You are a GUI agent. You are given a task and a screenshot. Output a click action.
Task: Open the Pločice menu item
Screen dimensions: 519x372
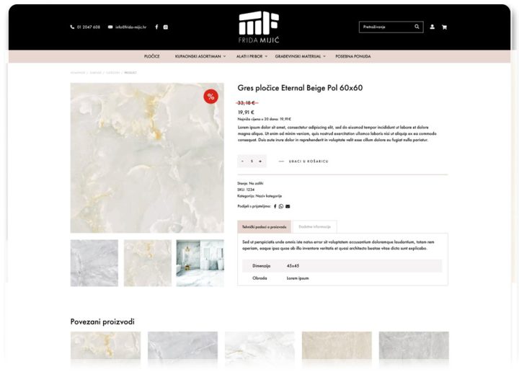152,56
